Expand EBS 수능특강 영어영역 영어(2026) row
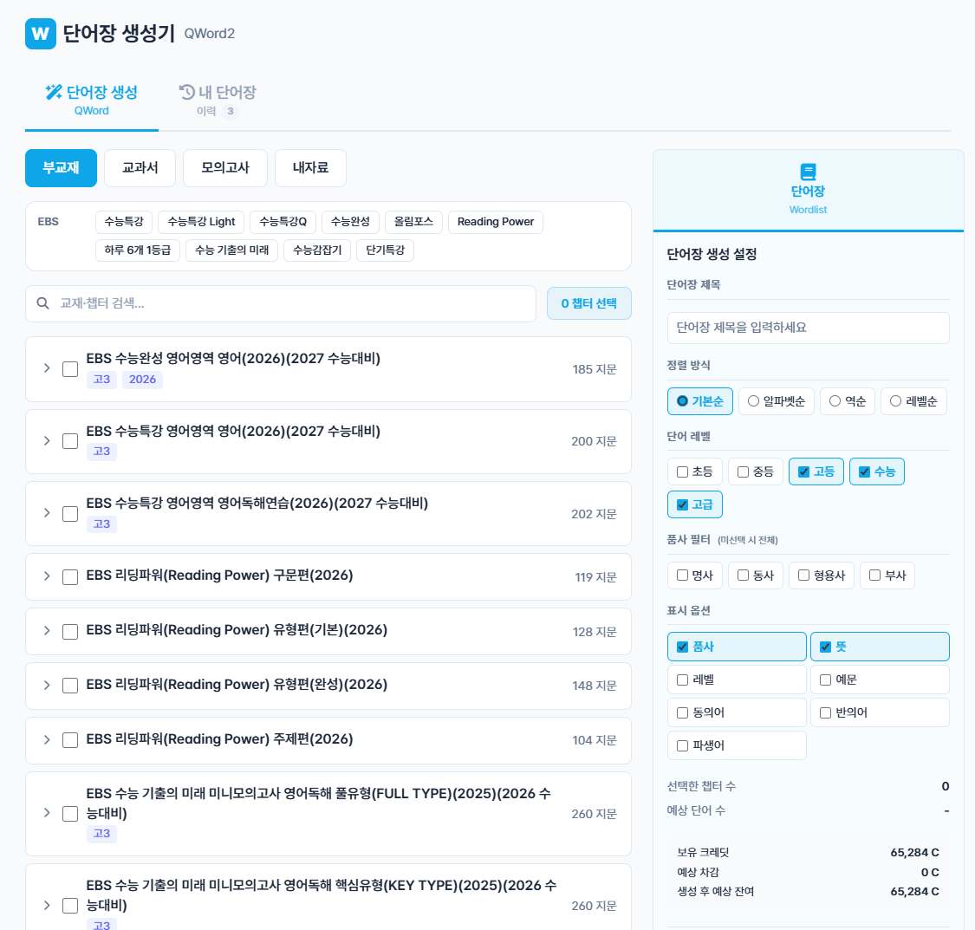 pos(47,441)
